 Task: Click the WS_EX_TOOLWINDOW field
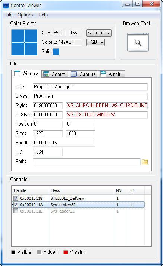pos(107,115)
